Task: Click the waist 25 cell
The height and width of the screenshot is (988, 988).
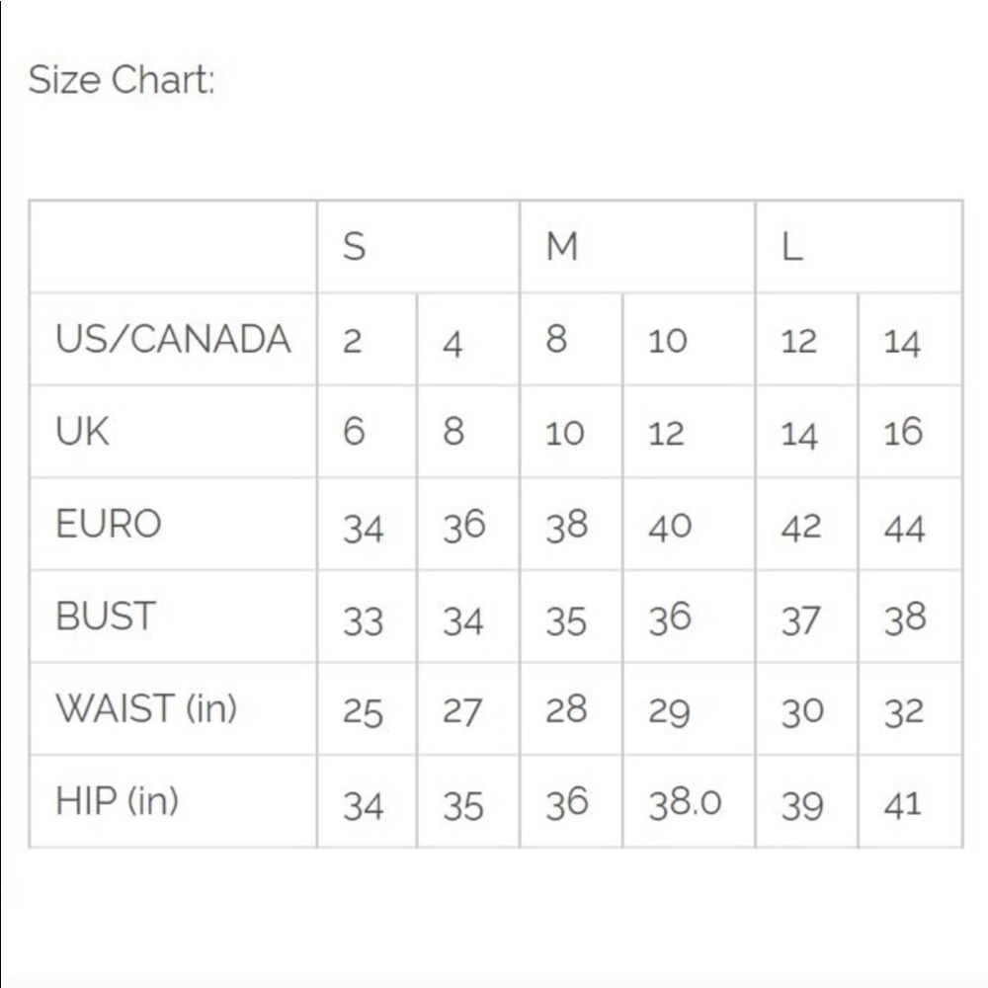Action: point(363,712)
